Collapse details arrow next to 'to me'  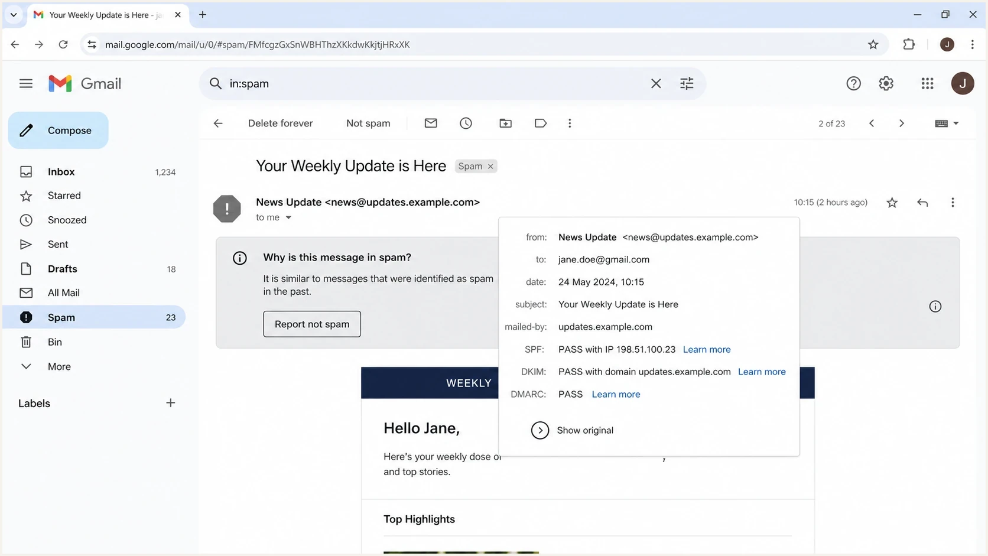(x=288, y=217)
